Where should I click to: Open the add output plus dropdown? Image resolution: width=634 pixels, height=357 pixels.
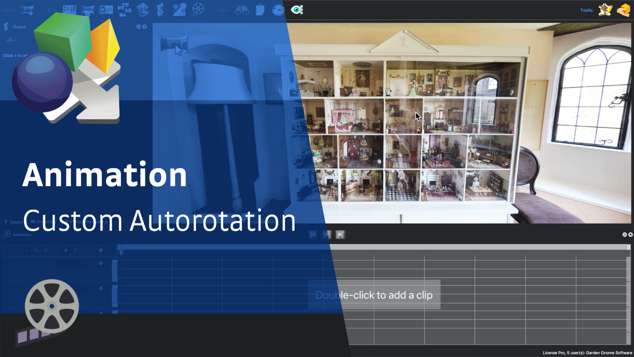[11, 40]
